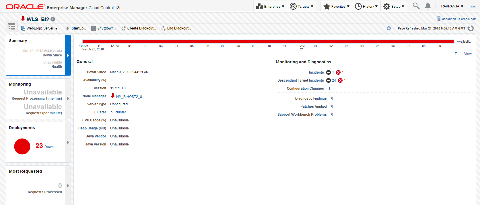Click the 12 PM timeline label
The height and width of the screenshot is (205, 480).
click(114, 46)
